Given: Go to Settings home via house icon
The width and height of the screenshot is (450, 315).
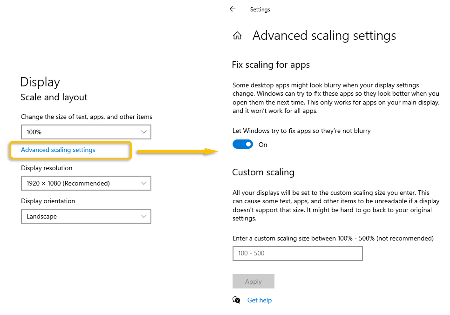Looking at the screenshot, I should tap(237, 35).
